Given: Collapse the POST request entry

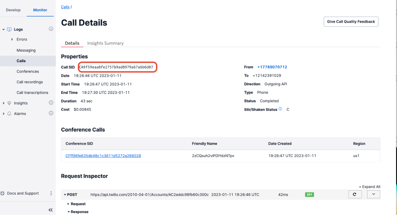Looking at the screenshot, I should (65, 194).
